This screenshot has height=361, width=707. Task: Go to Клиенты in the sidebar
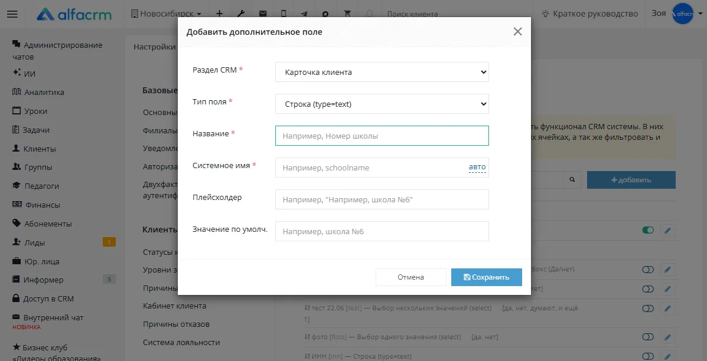pos(34,149)
